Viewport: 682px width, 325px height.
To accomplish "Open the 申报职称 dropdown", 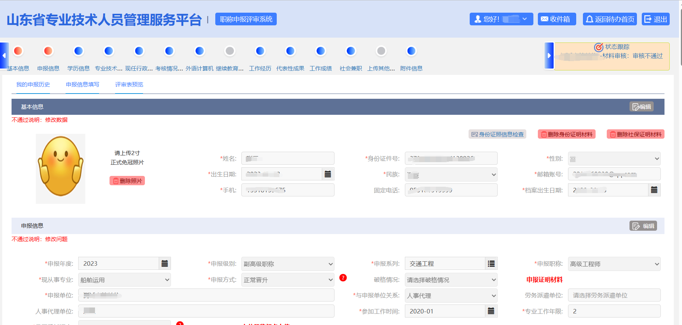I will click(x=614, y=264).
